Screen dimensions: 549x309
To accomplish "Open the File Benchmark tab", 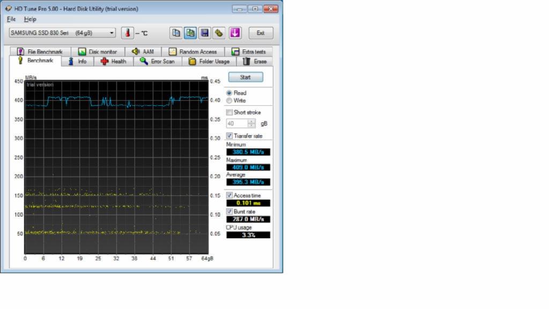I will (x=40, y=51).
